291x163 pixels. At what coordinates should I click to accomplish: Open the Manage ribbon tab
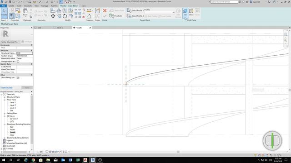(45, 6)
